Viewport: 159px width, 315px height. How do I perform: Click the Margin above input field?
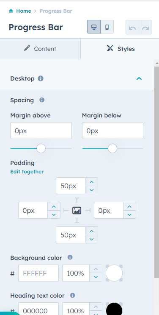point(41,131)
